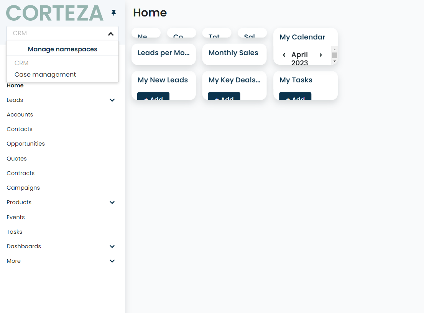Screen dimensions: 424x313
Task: Open Manage namespaces
Action: tap(62, 49)
